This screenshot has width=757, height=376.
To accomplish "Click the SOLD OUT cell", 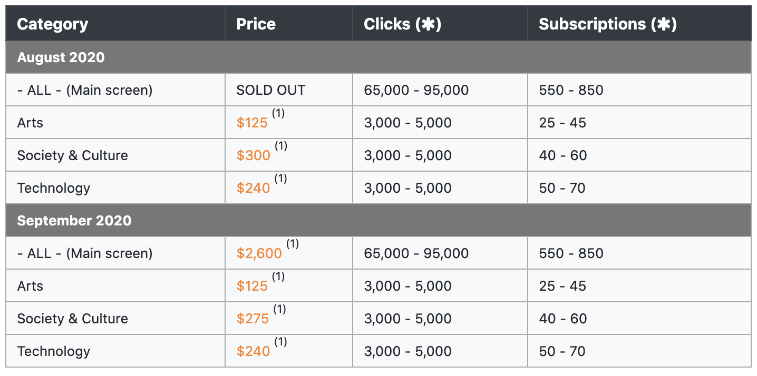I will click(271, 91).
